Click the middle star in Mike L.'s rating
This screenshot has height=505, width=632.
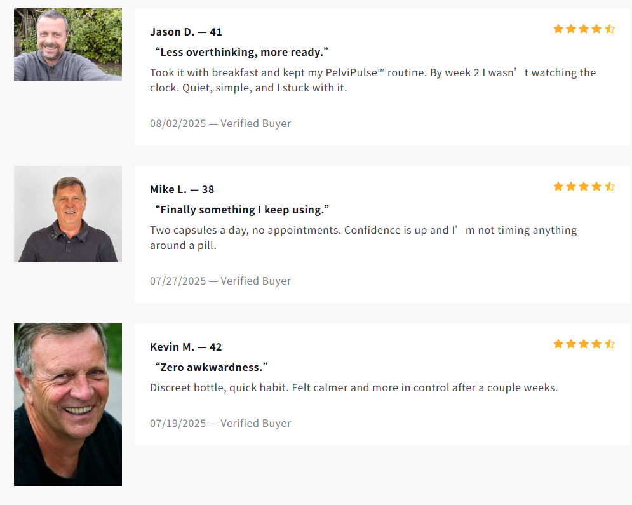point(584,186)
